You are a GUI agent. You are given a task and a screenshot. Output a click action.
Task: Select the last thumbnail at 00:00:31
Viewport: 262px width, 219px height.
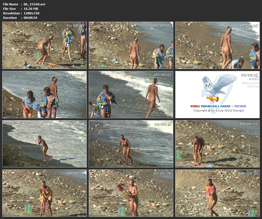coord(217,193)
